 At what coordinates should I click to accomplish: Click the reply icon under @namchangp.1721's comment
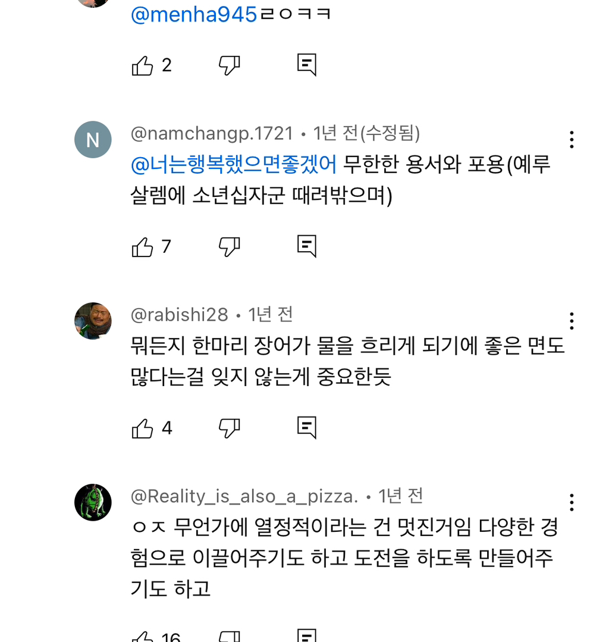[x=306, y=246]
